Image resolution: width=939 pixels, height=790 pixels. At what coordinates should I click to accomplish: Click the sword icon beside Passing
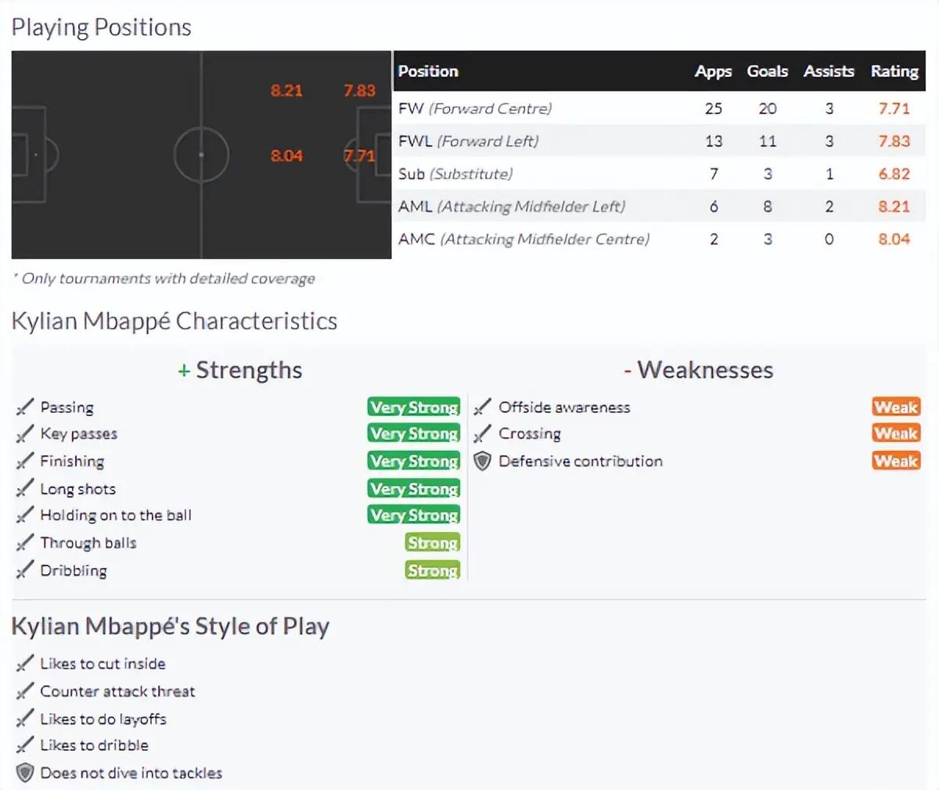[25, 407]
